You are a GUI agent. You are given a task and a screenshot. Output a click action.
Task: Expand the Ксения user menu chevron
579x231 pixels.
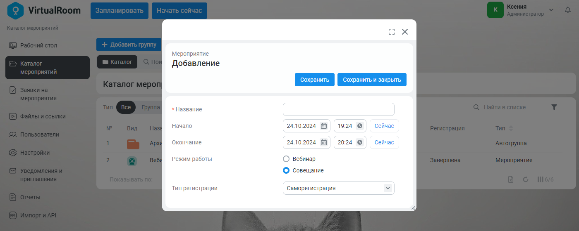(551, 10)
